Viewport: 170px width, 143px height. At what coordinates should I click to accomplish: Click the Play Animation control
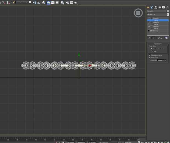point(149,142)
